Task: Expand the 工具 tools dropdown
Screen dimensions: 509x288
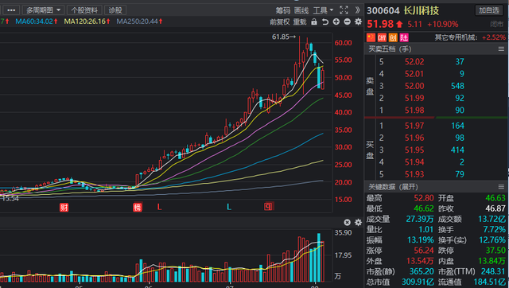Action: [x=323, y=10]
